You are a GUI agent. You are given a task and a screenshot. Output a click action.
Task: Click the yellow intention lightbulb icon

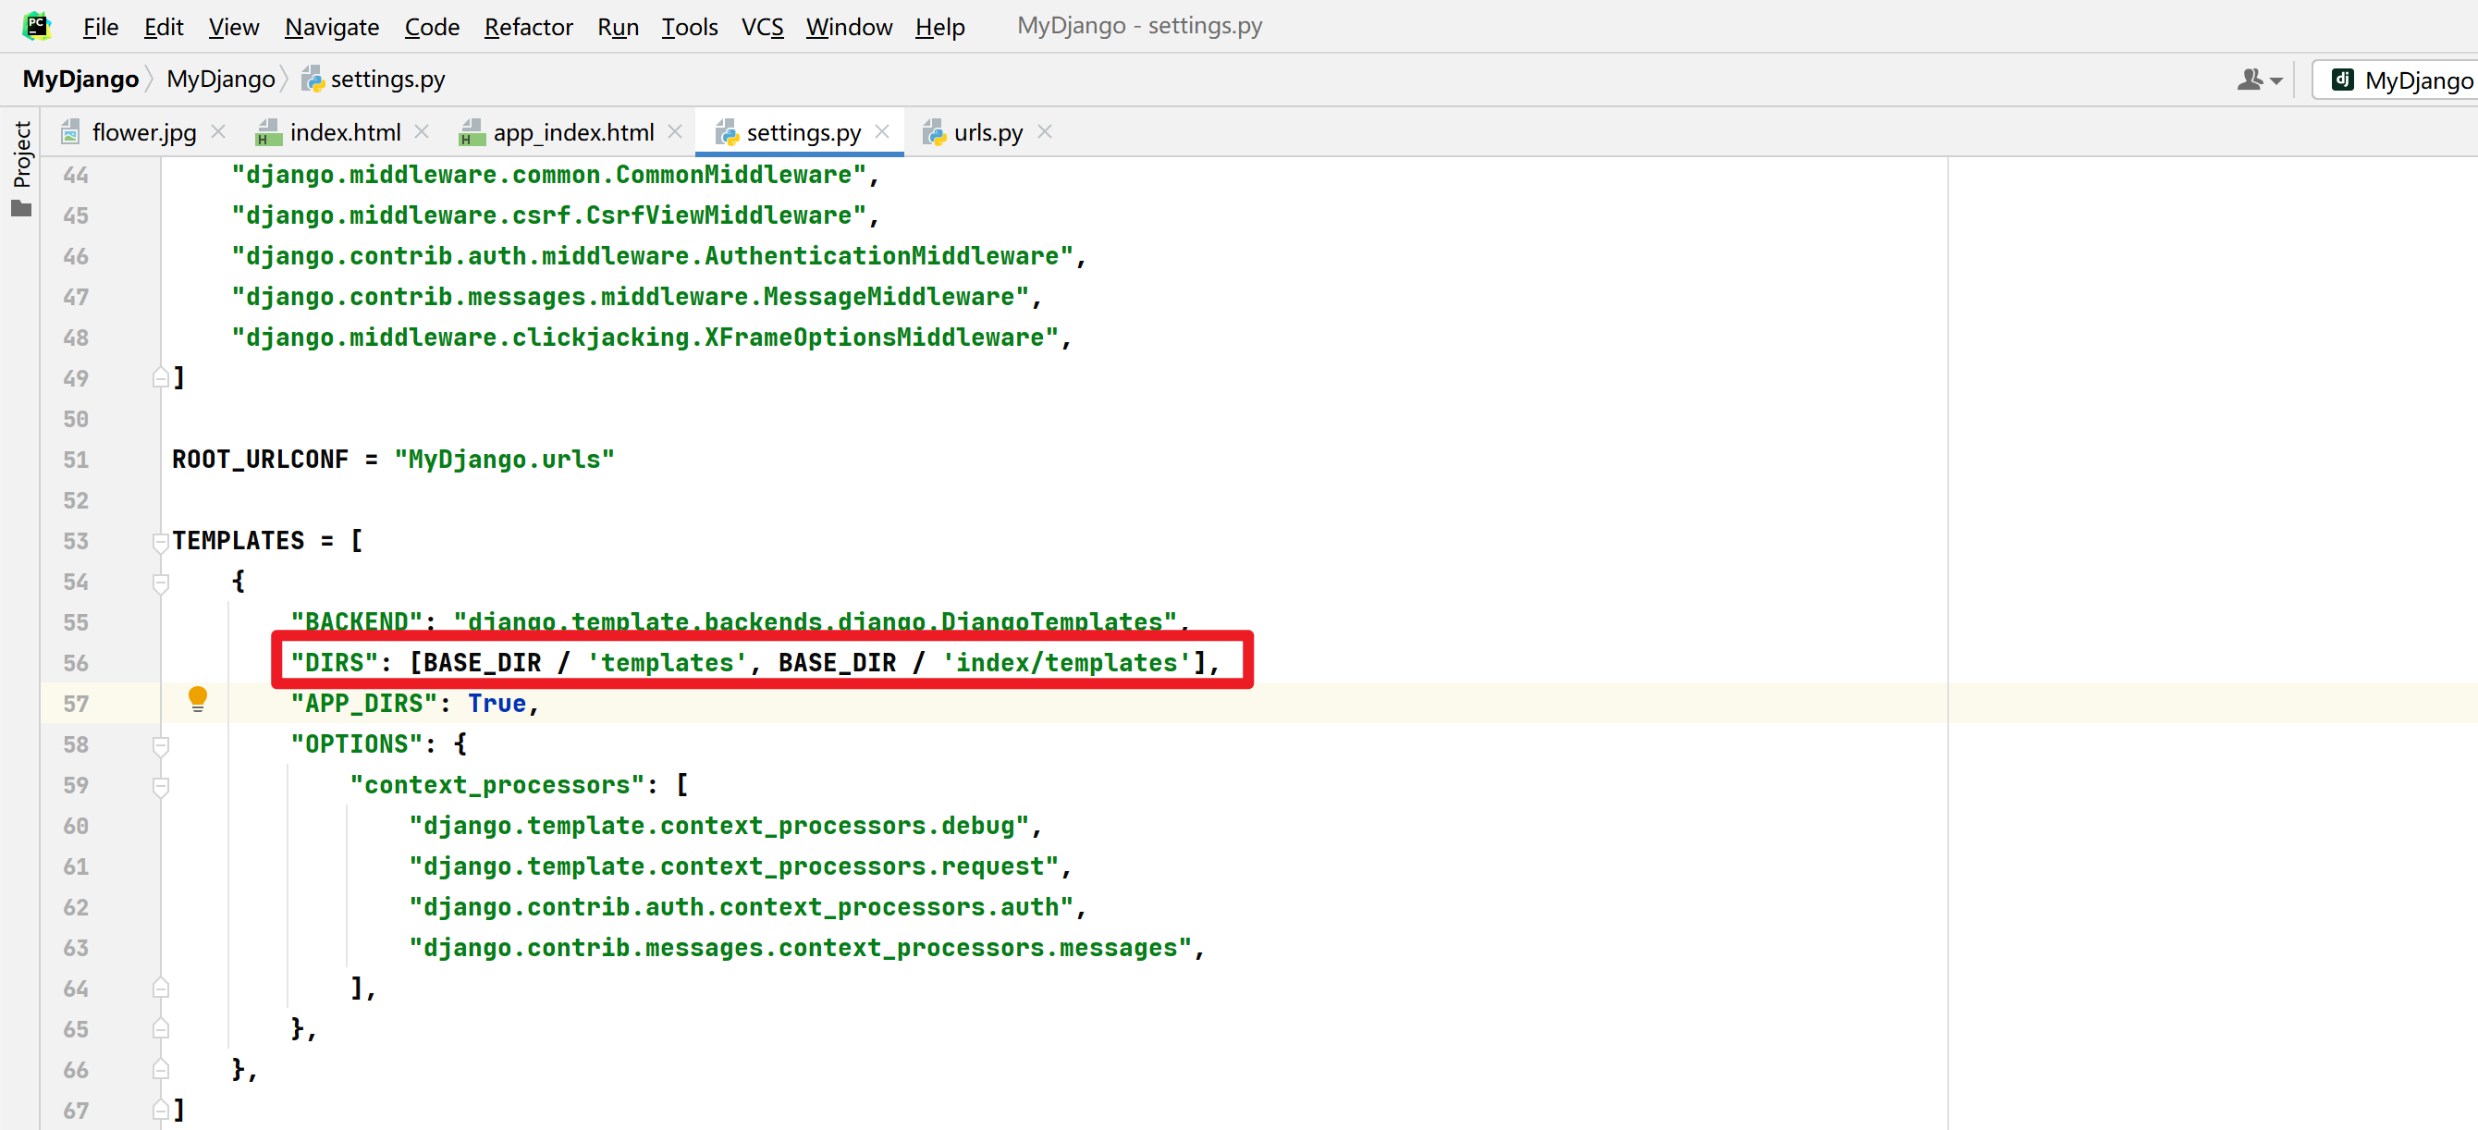[197, 698]
